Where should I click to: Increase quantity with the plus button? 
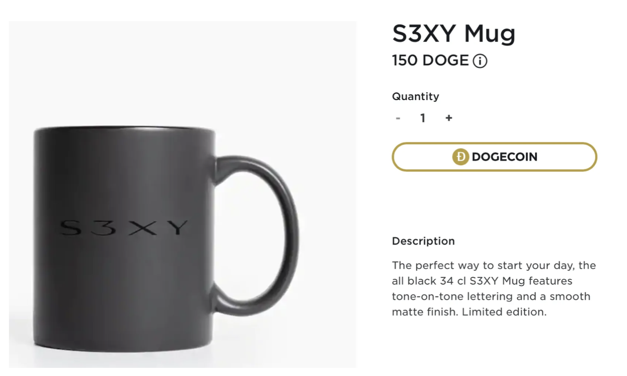[x=449, y=118]
